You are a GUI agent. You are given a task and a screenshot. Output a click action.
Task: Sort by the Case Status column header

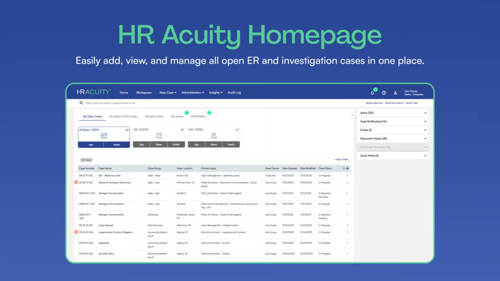pos(325,168)
